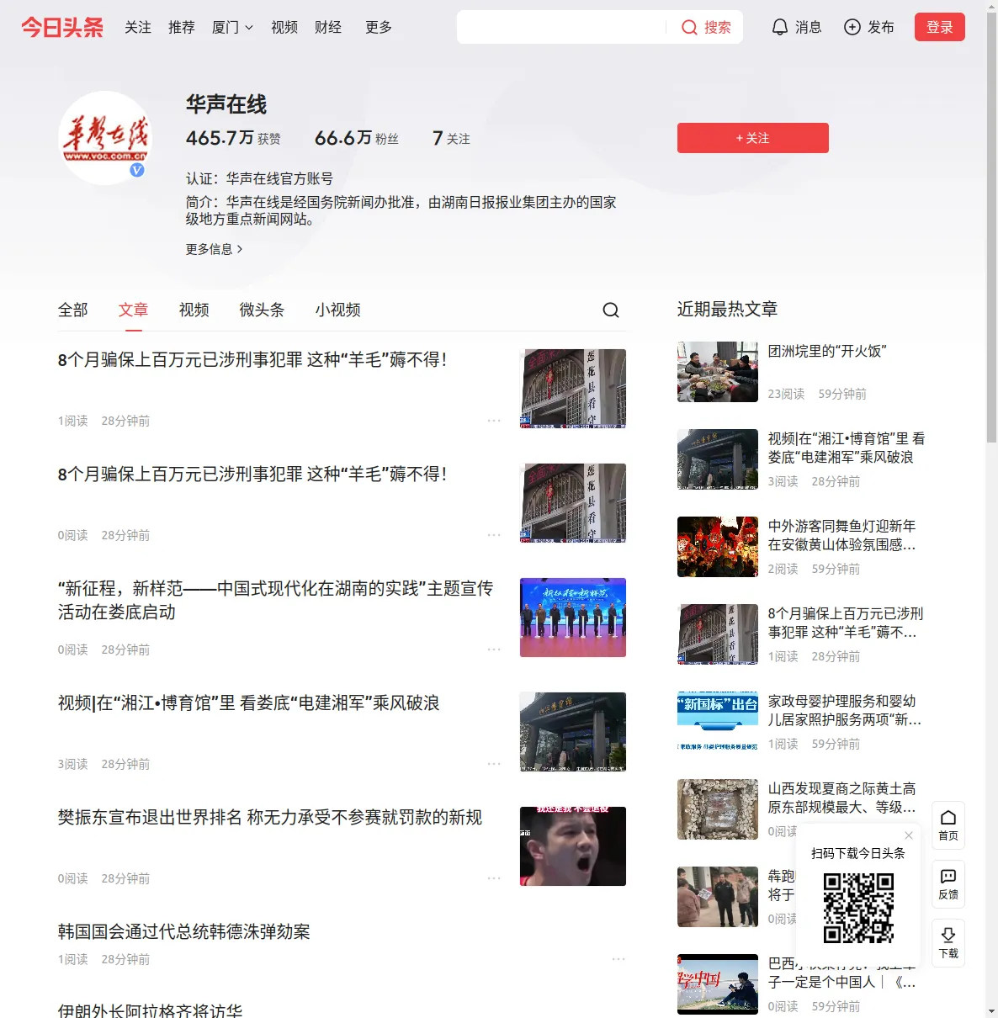Switch to the 全部 tab

(73, 310)
